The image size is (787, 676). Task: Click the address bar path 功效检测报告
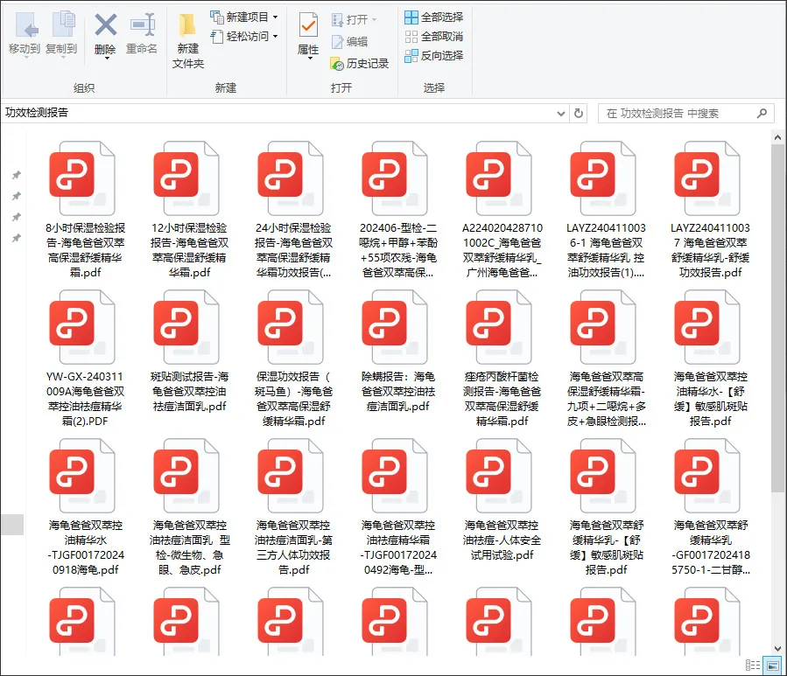pyautogui.click(x=37, y=113)
